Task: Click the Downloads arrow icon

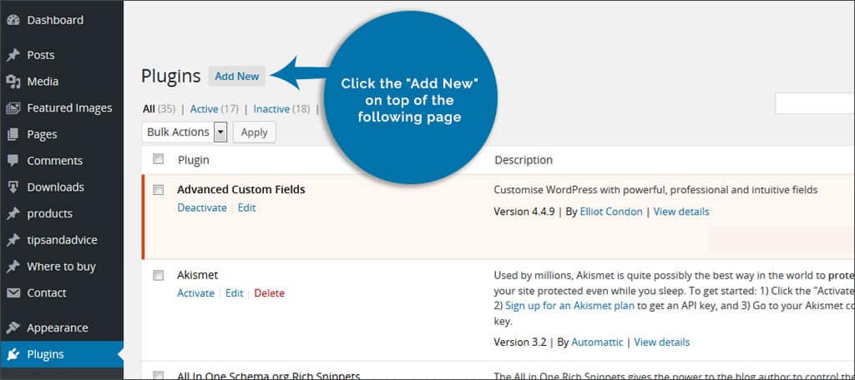Action: click(x=13, y=187)
